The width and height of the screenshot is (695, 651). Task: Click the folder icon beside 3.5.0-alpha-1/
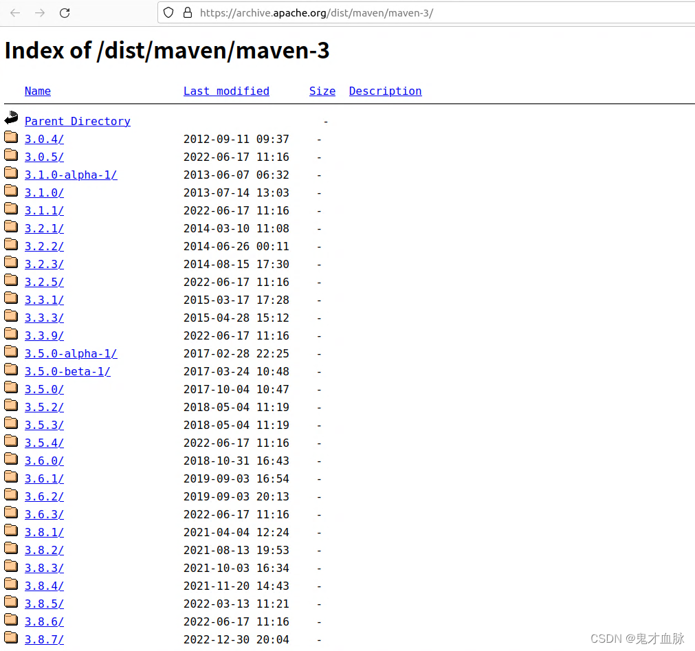11,351
